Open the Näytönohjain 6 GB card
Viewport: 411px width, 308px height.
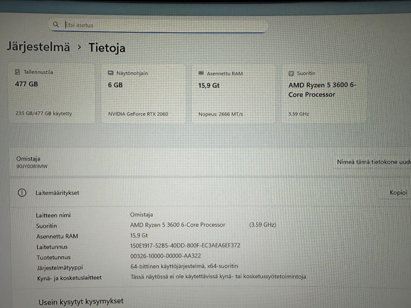tap(143, 94)
